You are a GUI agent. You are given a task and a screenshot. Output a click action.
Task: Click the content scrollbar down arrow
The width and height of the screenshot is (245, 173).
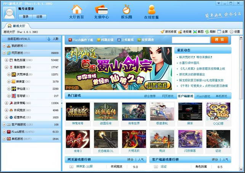coord(241,169)
